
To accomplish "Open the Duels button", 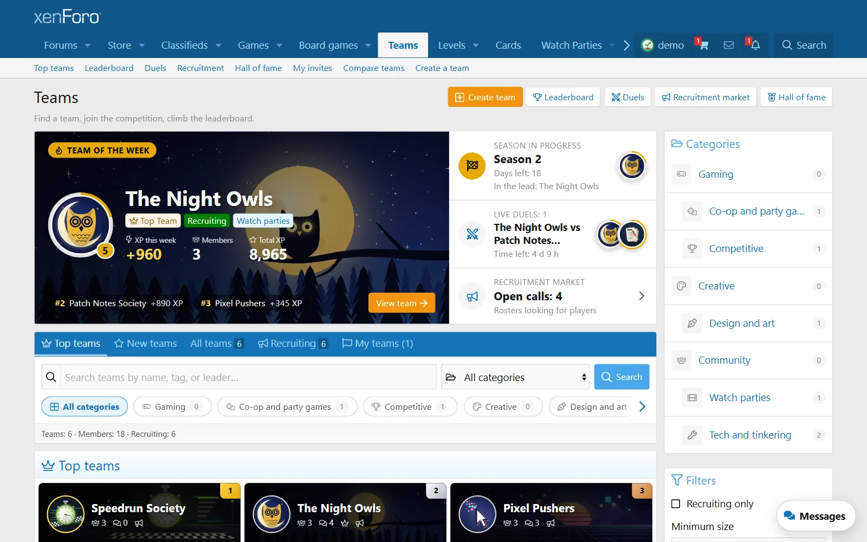I will tap(627, 97).
